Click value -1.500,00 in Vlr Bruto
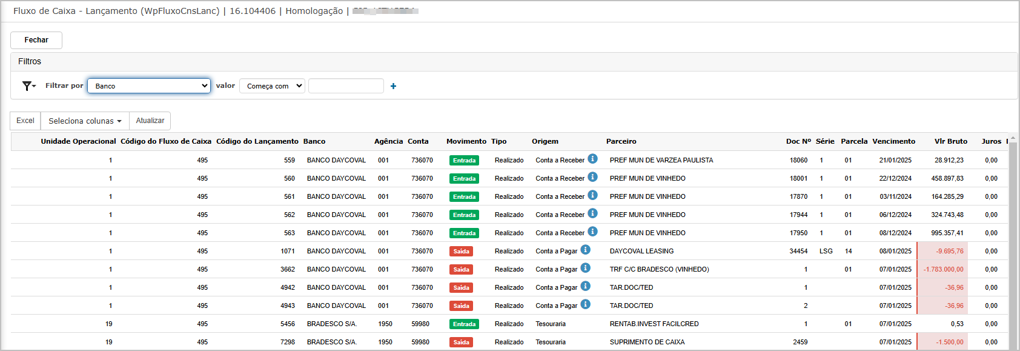This screenshot has width=1020, height=351. coord(950,342)
